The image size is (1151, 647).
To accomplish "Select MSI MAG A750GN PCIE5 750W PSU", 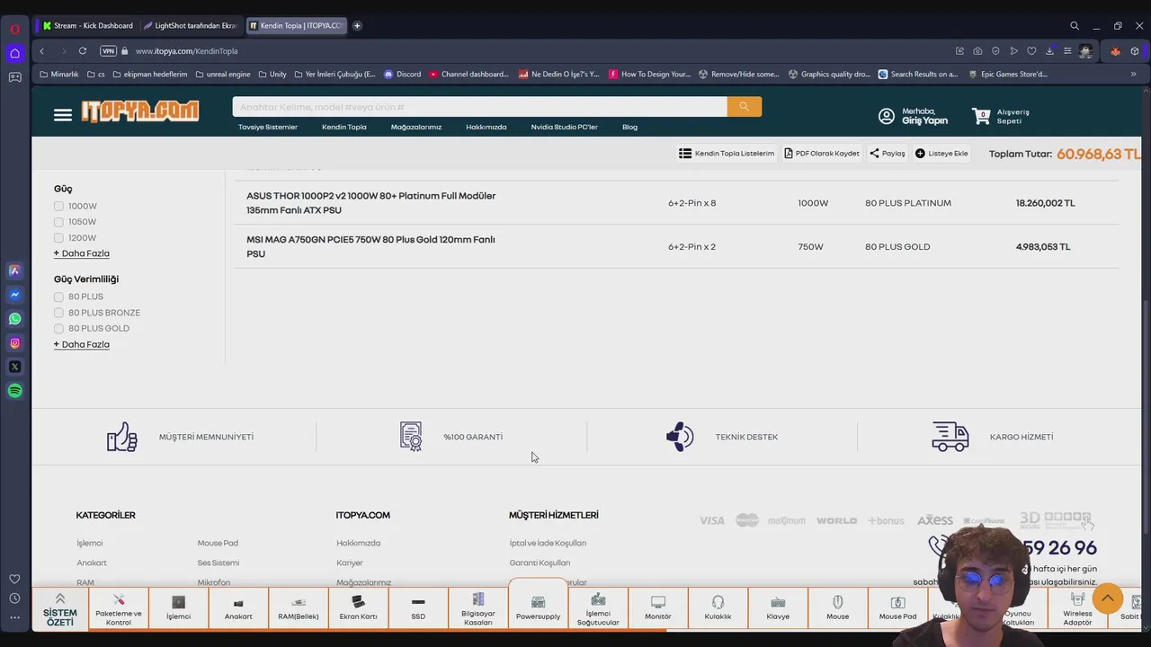I will [370, 247].
